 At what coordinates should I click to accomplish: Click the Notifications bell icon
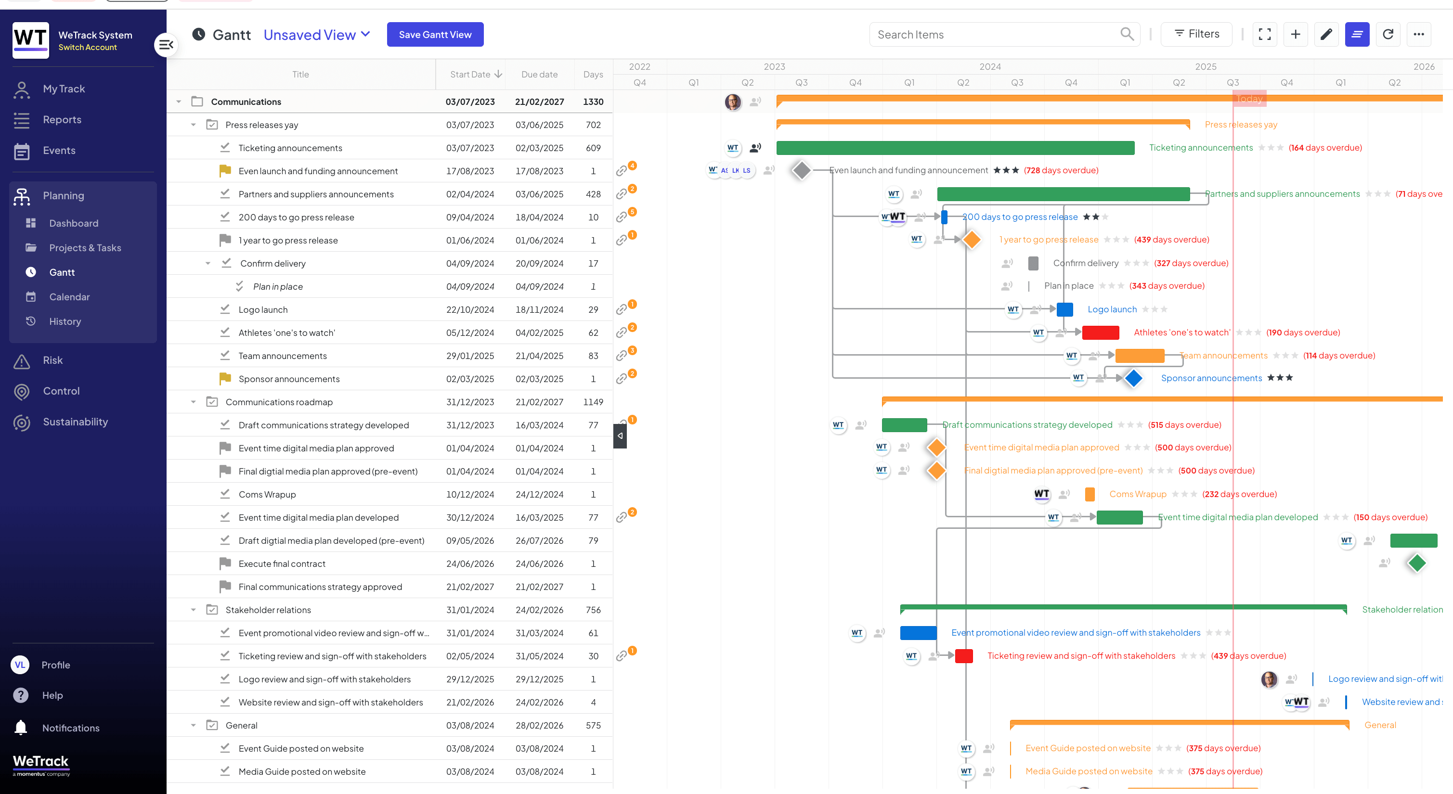[21, 728]
